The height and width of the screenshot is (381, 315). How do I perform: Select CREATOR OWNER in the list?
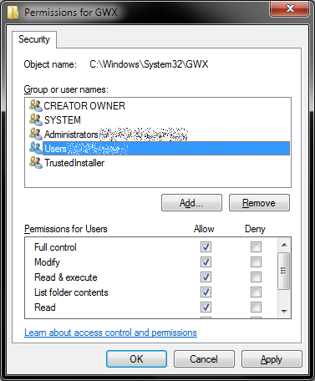84,106
